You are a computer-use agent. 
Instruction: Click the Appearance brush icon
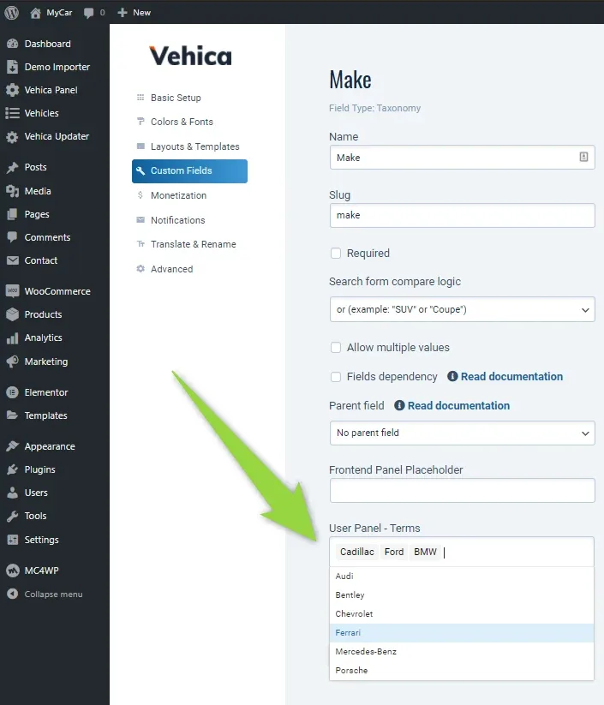pyautogui.click(x=13, y=446)
